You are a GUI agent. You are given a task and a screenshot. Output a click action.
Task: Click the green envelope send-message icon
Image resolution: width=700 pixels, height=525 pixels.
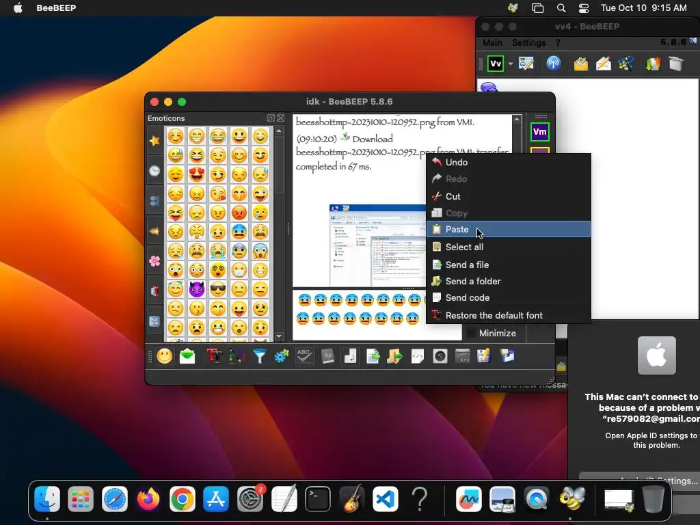pyautogui.click(x=187, y=356)
